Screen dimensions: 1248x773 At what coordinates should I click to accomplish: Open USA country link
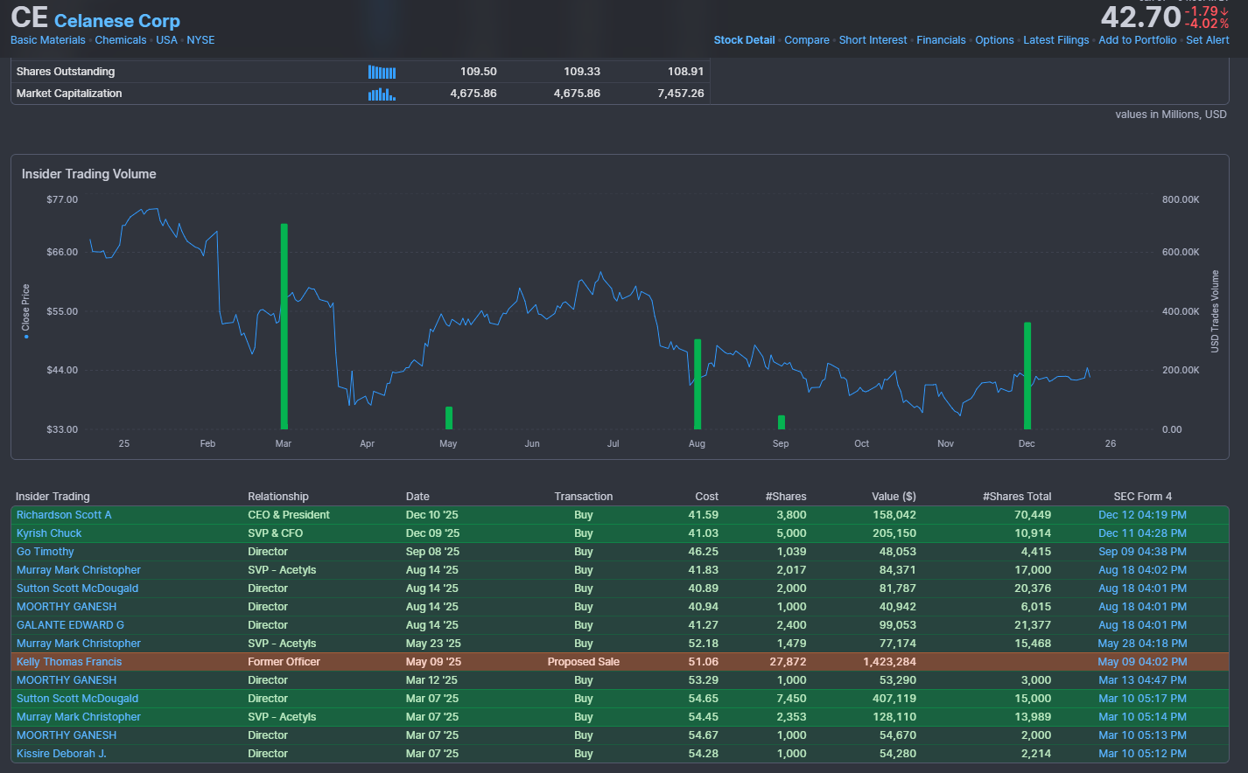coord(166,40)
